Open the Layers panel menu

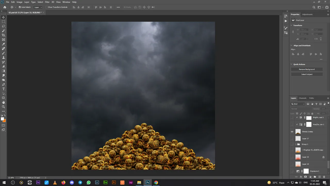(328, 98)
